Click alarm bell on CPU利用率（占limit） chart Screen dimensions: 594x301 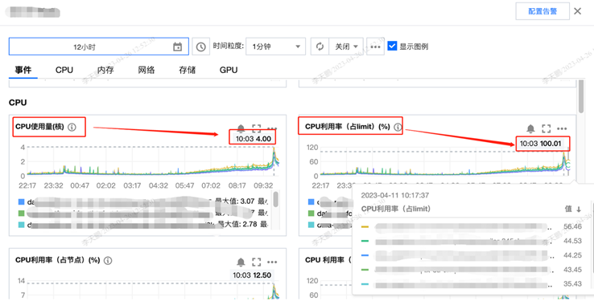point(530,128)
